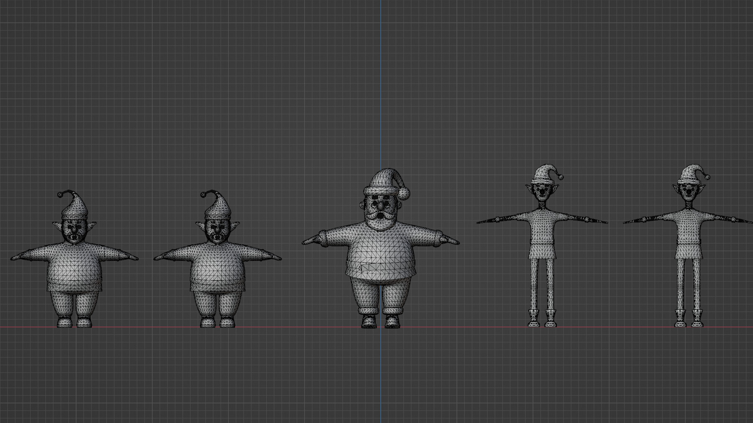Click the pointed hat of the first chubby elf
The width and height of the screenshot is (753, 423).
coord(75,207)
